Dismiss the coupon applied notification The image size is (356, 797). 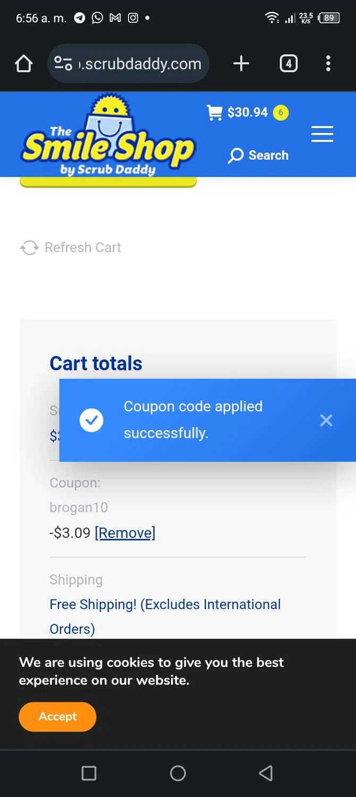(x=326, y=420)
